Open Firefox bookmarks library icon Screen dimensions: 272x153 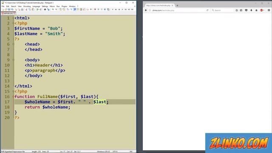point(241,10)
